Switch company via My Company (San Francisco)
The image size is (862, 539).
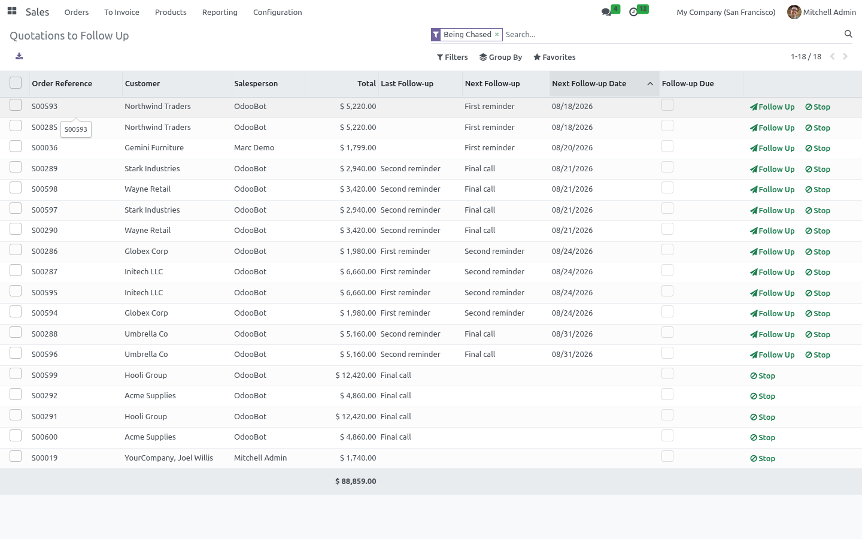[726, 12]
